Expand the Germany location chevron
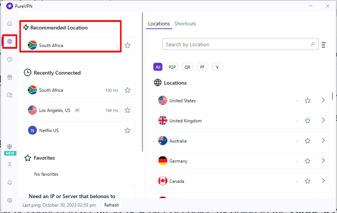 (323, 161)
